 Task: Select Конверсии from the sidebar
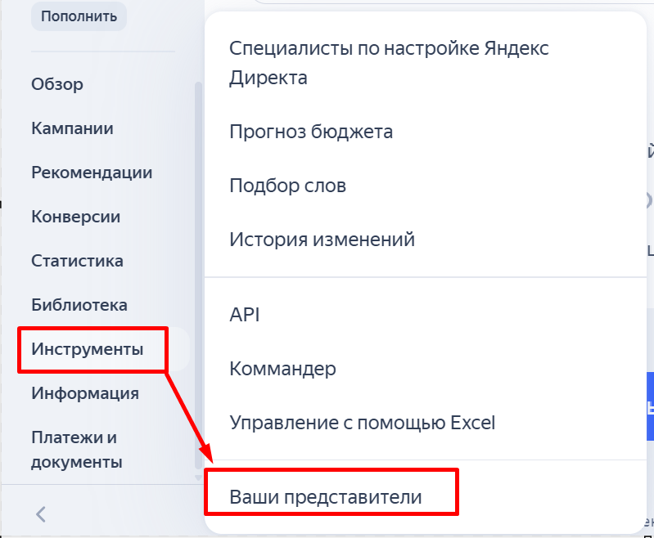pyautogui.click(x=76, y=217)
